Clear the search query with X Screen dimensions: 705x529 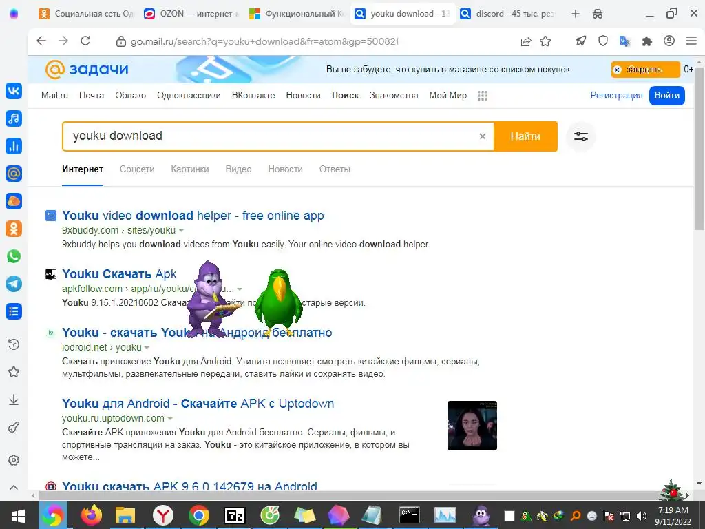(x=483, y=136)
